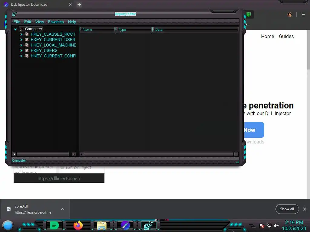
Task: Click the core3.dll file icon
Action: pyautogui.click(x=8, y=209)
